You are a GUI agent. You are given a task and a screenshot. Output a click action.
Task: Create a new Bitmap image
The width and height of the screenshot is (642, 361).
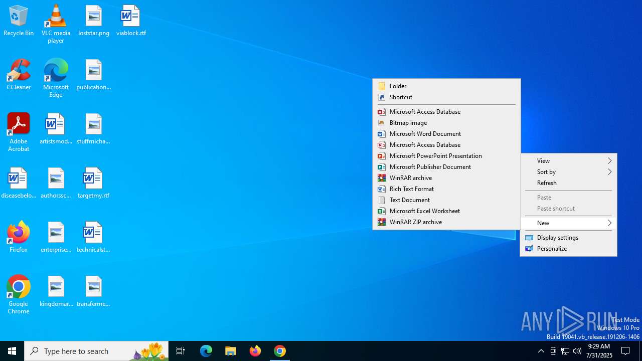[x=446, y=123]
